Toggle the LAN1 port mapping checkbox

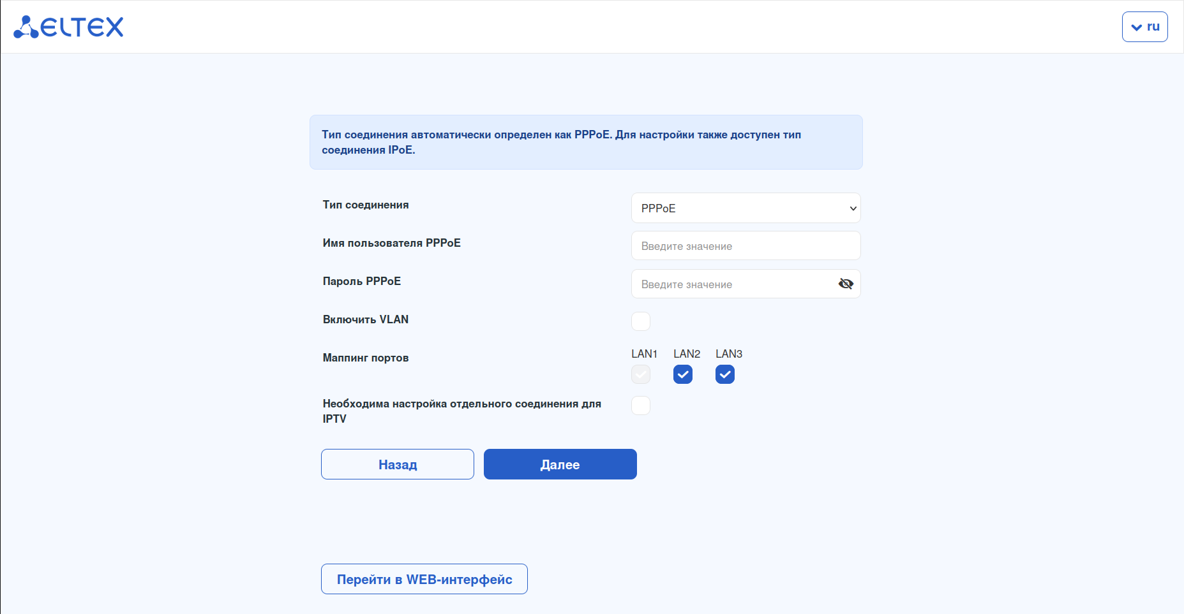[641, 374]
